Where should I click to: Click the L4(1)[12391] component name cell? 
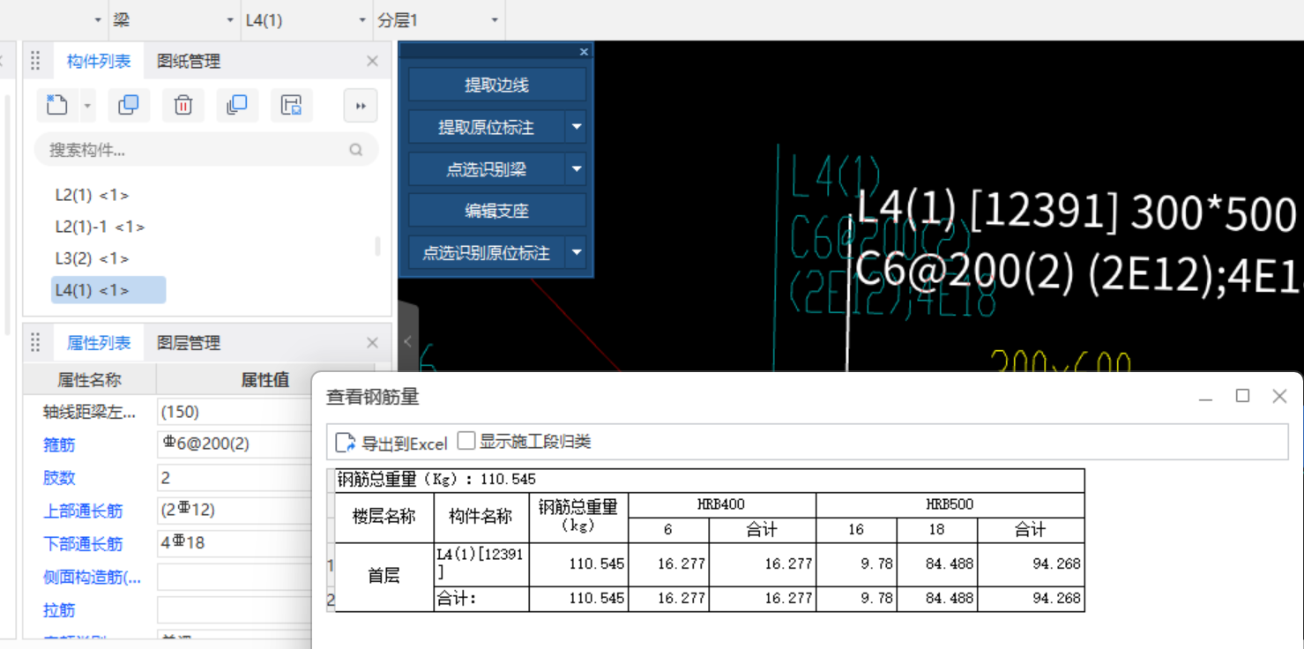pos(481,563)
